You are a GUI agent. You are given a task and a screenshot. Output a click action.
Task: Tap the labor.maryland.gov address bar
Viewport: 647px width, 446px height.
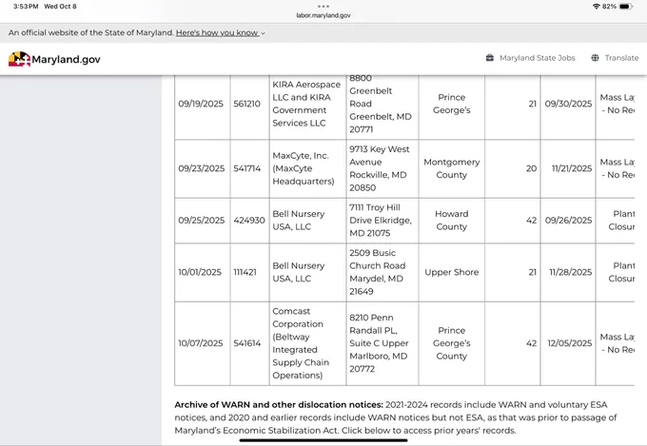[323, 15]
